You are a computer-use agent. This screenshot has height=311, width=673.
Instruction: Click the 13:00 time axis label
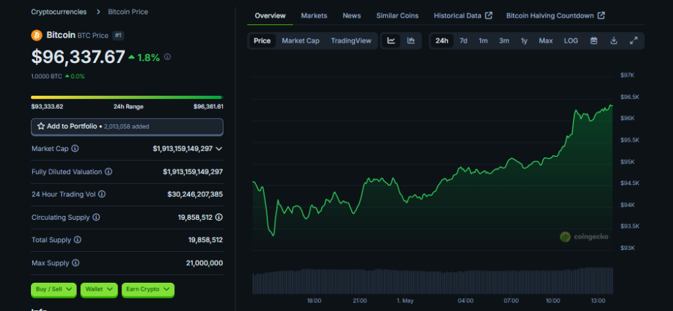pyautogui.click(x=598, y=301)
